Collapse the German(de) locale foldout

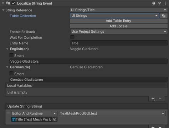(7, 67)
